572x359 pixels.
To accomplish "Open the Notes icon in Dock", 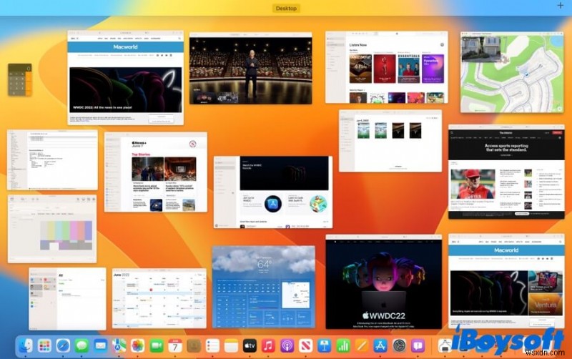I will (x=231, y=345).
